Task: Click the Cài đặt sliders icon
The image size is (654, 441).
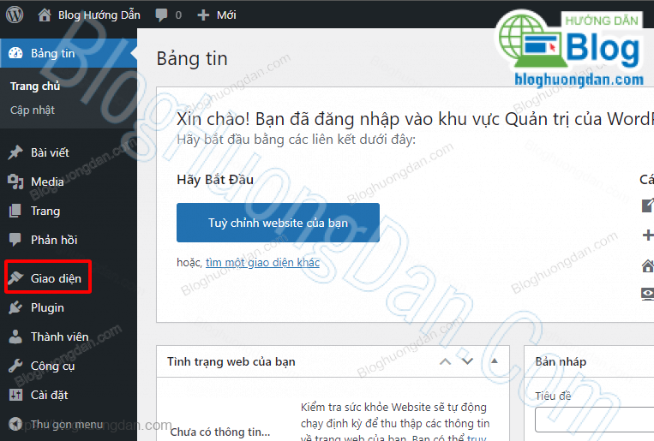Action: tap(15, 395)
